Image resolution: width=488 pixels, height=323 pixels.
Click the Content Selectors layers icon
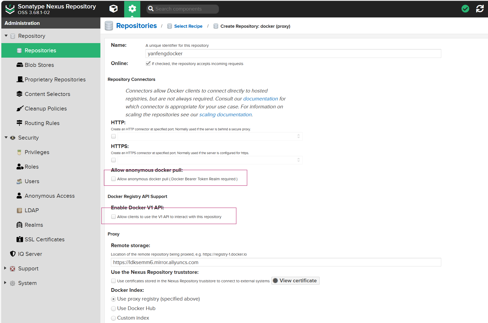point(20,94)
